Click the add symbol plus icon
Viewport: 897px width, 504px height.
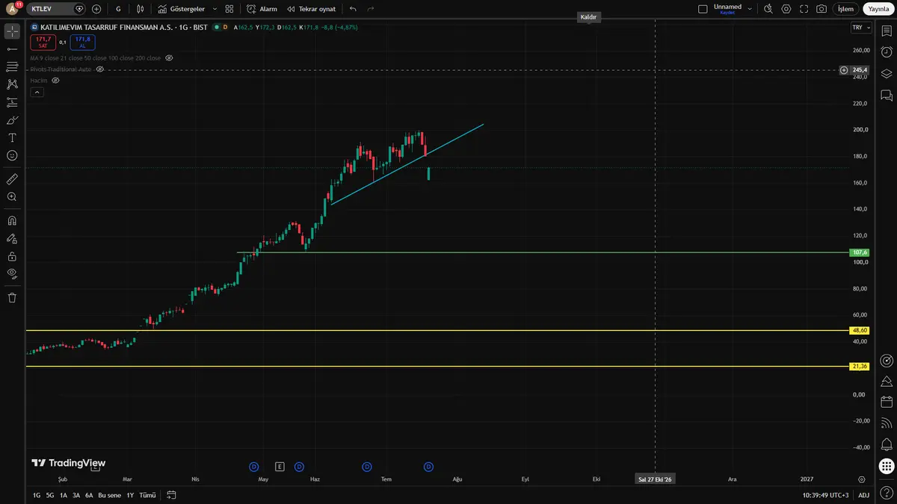point(96,9)
